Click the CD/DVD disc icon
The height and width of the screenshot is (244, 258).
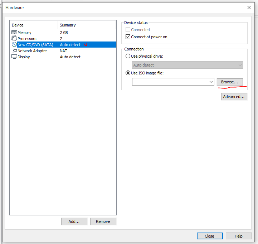tap(14, 44)
